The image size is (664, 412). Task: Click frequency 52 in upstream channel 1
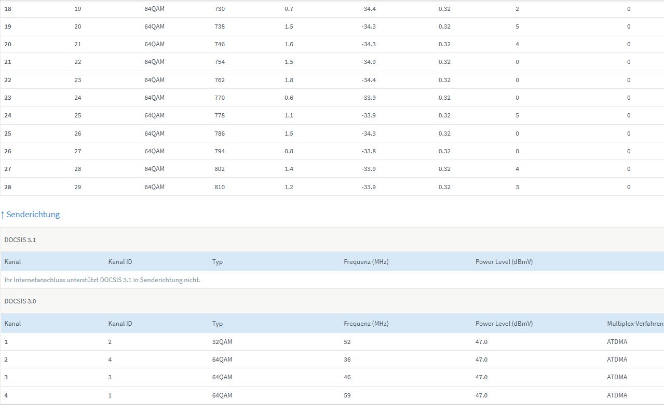click(x=347, y=342)
